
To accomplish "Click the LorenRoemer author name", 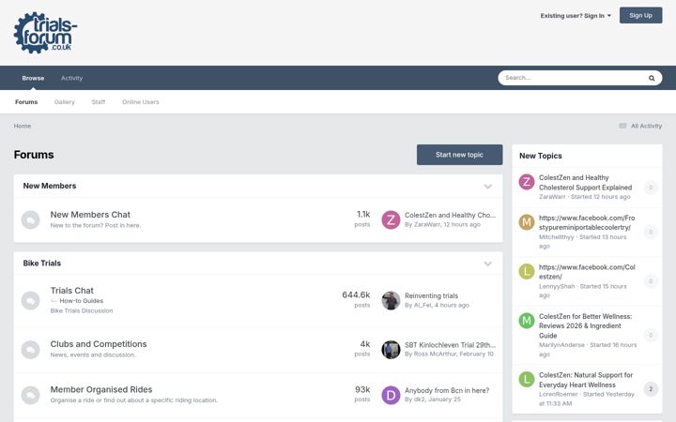I will [x=558, y=395].
